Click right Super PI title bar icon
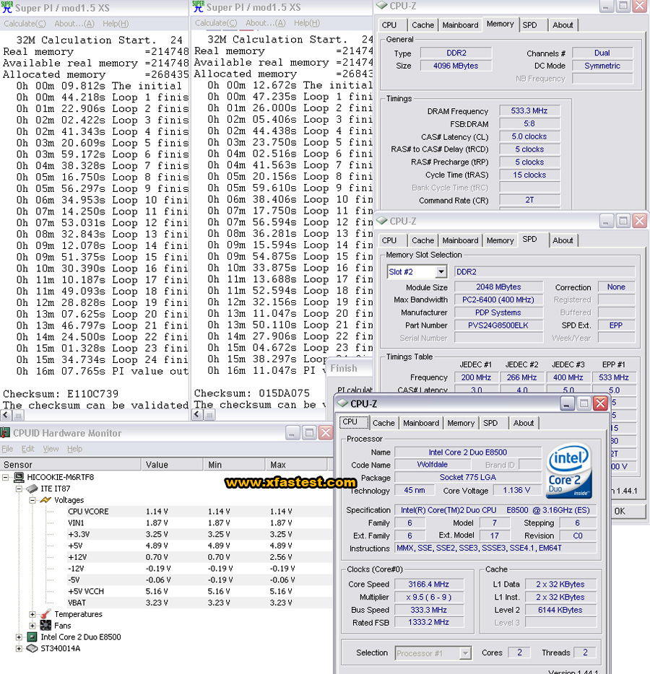 coord(199,6)
